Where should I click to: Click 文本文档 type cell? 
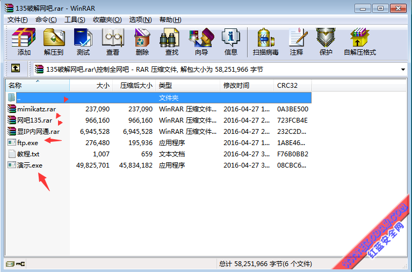point(172,154)
